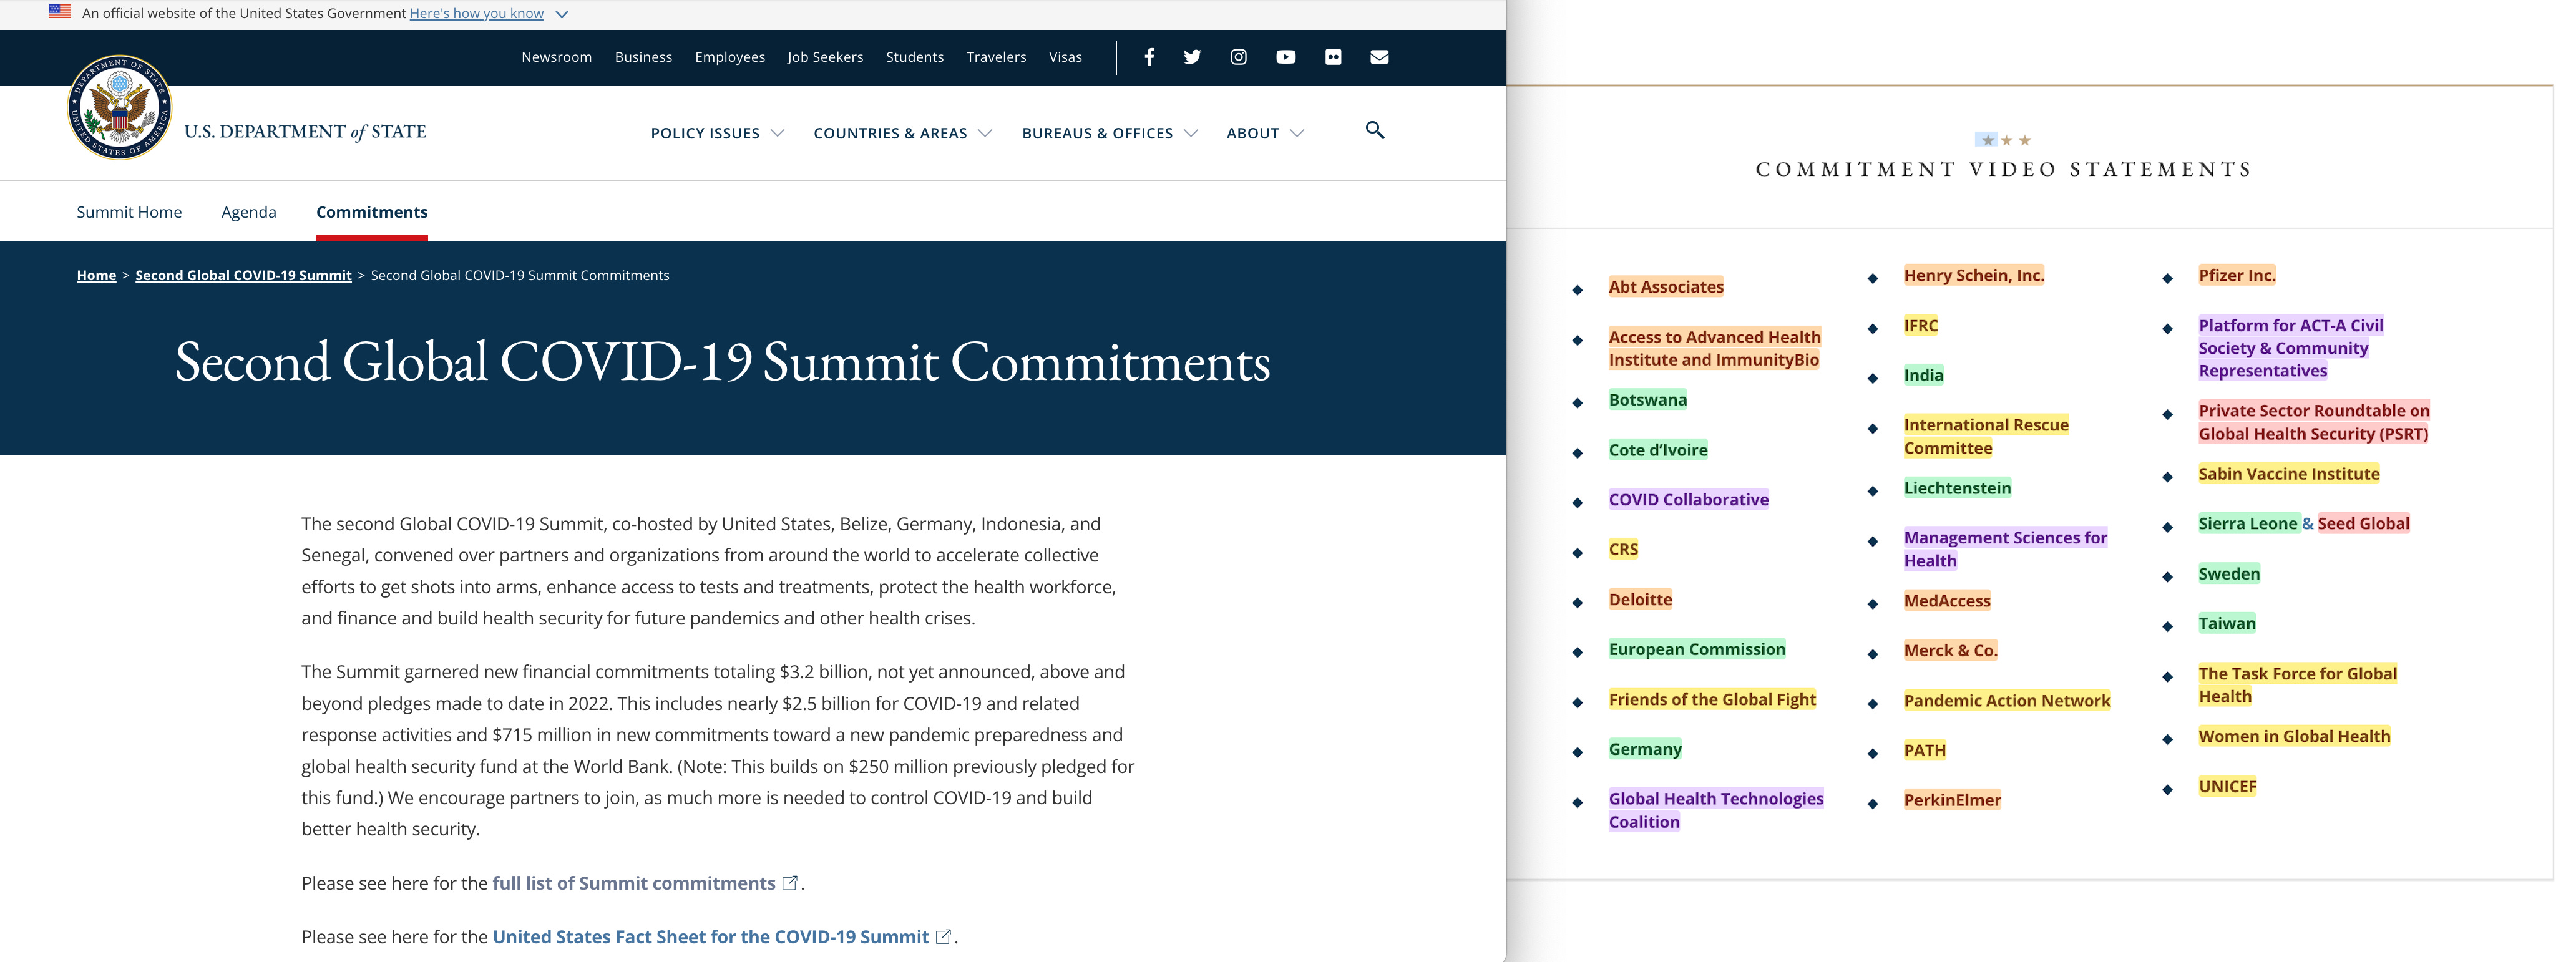
Task: Open the Liechtenstein video statement
Action: point(1957,488)
